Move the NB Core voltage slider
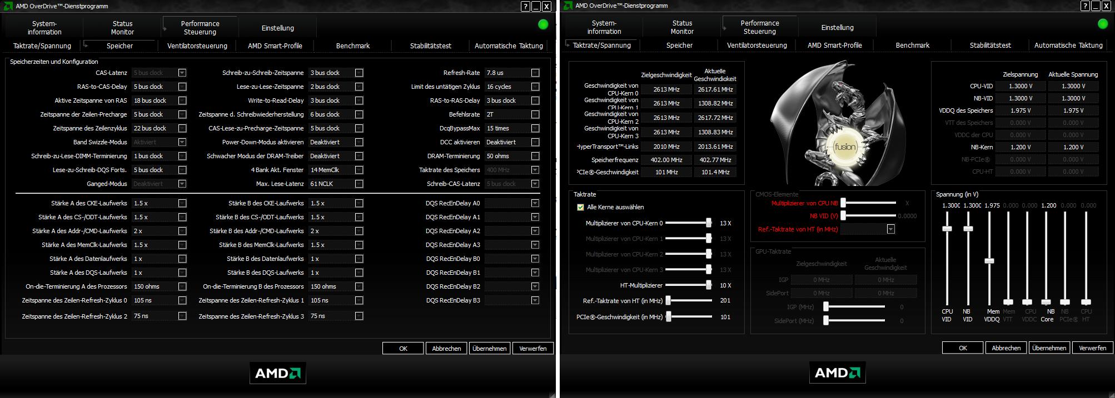This screenshot has width=1115, height=398. pyautogui.click(x=1046, y=303)
